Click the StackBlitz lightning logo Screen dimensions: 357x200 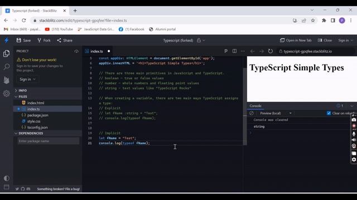point(6,41)
